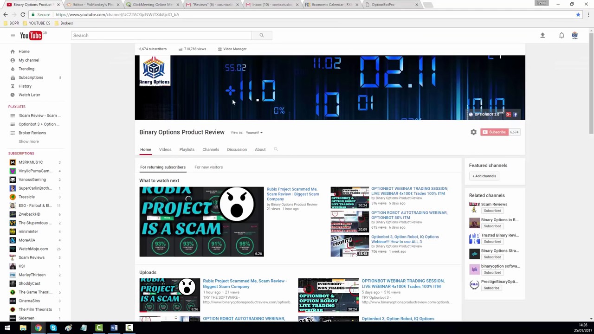Click in the YouTube search field
Screen dimensions: 594x334
161,35
